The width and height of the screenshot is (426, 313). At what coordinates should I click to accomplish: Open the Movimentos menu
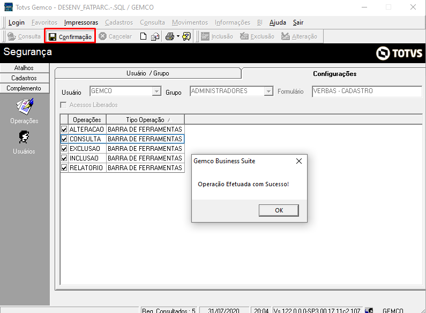pyautogui.click(x=190, y=22)
